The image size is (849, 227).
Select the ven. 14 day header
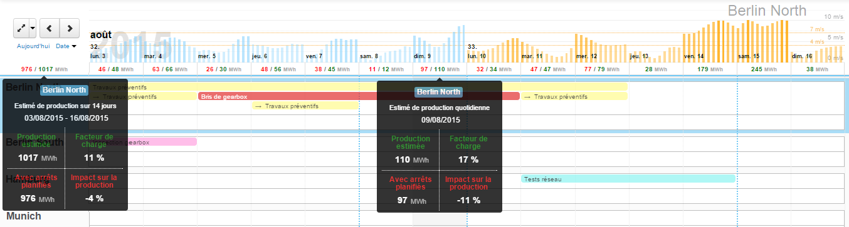pyautogui.click(x=693, y=56)
